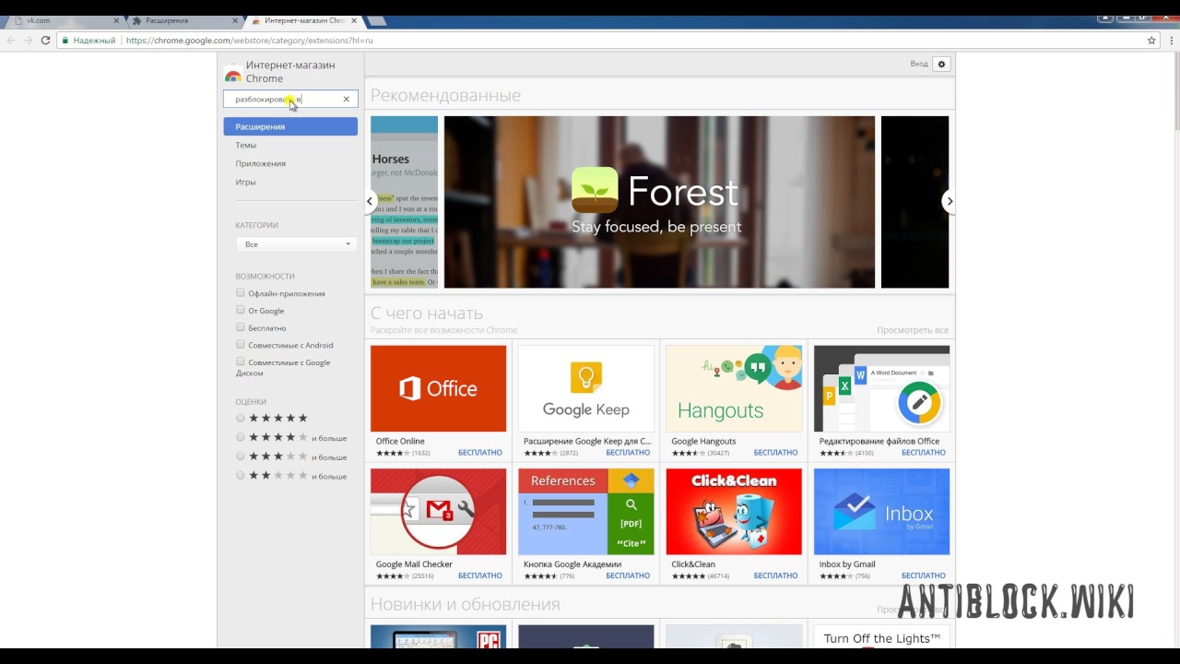This screenshot has width=1180, height=664.
Task: Select two stars и больше rating
Action: coord(241,476)
